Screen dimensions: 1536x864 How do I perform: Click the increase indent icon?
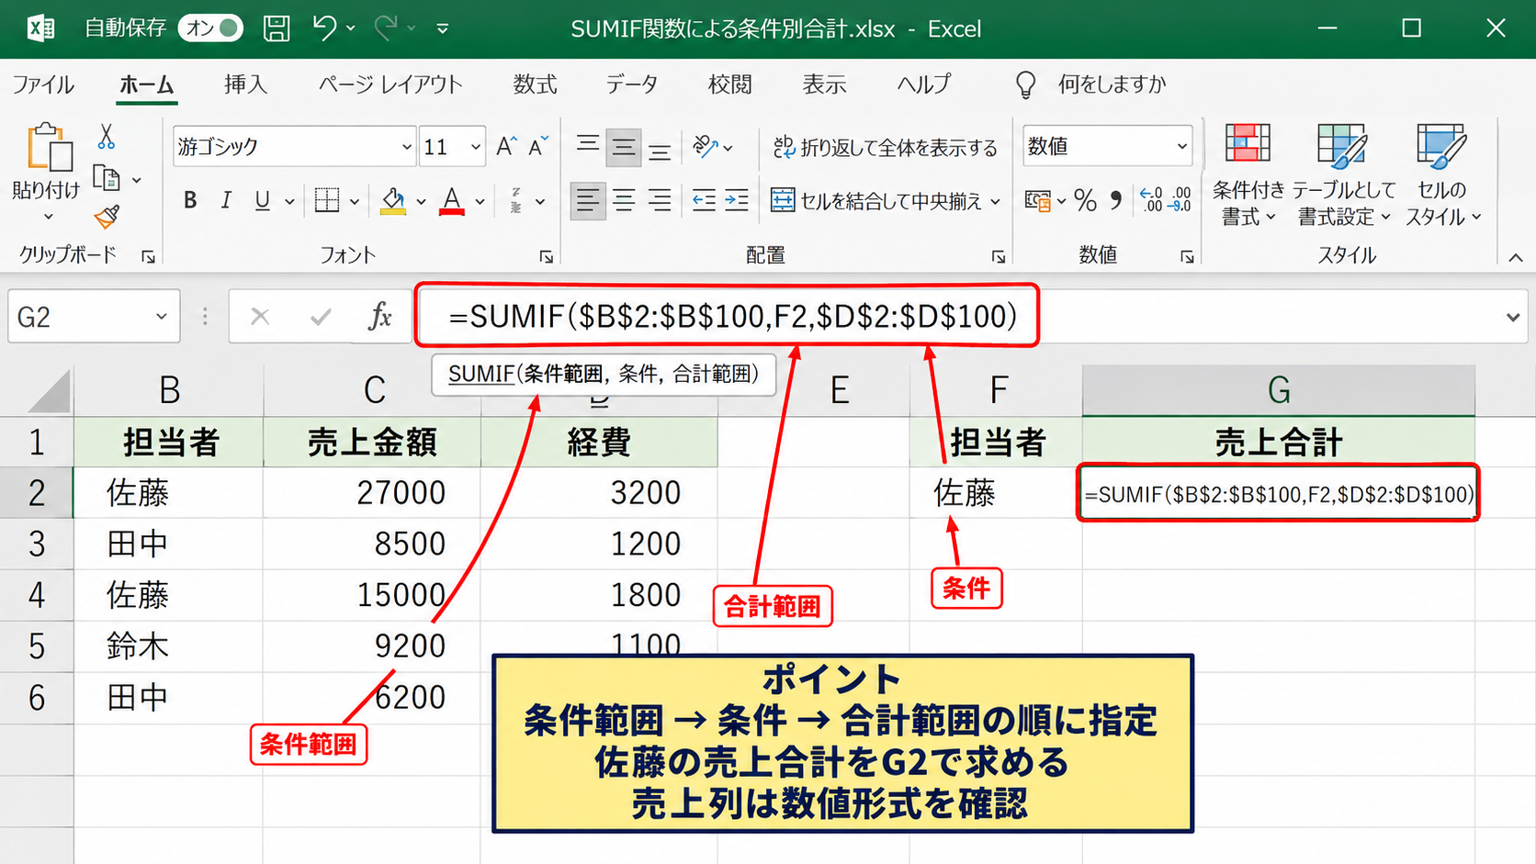(737, 200)
